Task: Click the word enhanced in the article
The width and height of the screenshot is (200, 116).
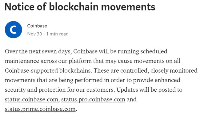Action: pyautogui.click(x=167, y=80)
